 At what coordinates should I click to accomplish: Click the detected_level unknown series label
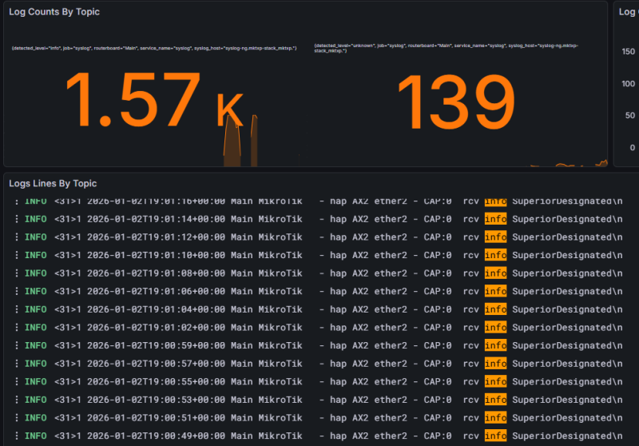click(x=447, y=48)
